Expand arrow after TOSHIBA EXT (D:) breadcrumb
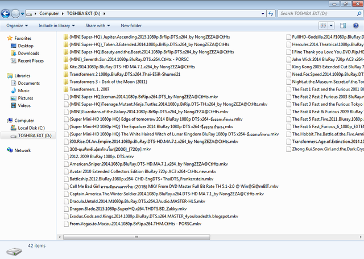This screenshot has width=364, height=259. pos(105,14)
